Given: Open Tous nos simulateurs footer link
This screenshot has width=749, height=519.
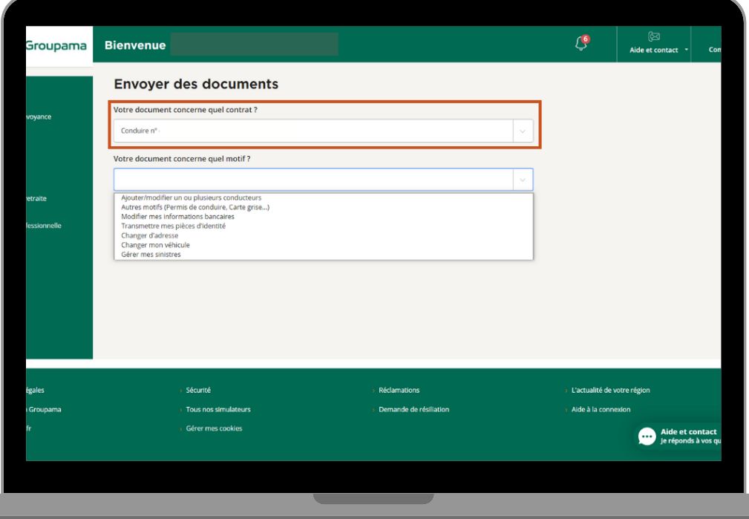Looking at the screenshot, I should (217, 409).
